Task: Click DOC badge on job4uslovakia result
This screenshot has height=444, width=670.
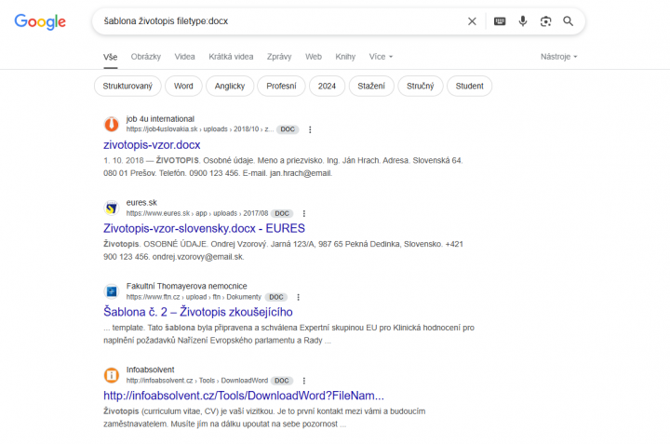Action: click(288, 129)
